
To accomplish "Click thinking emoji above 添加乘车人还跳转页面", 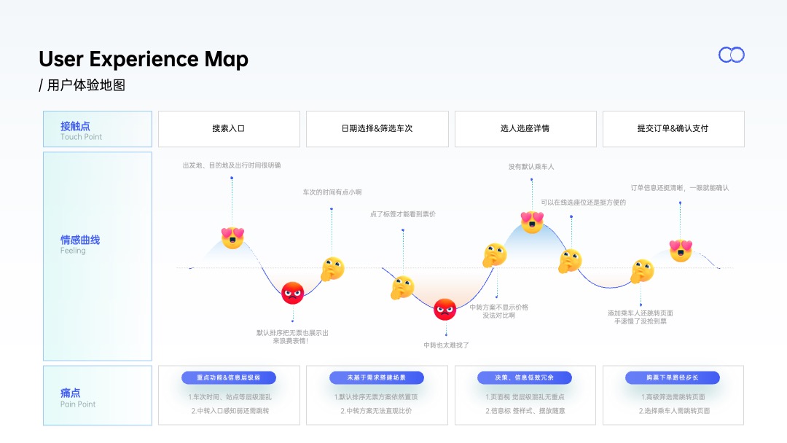I will point(642,271).
